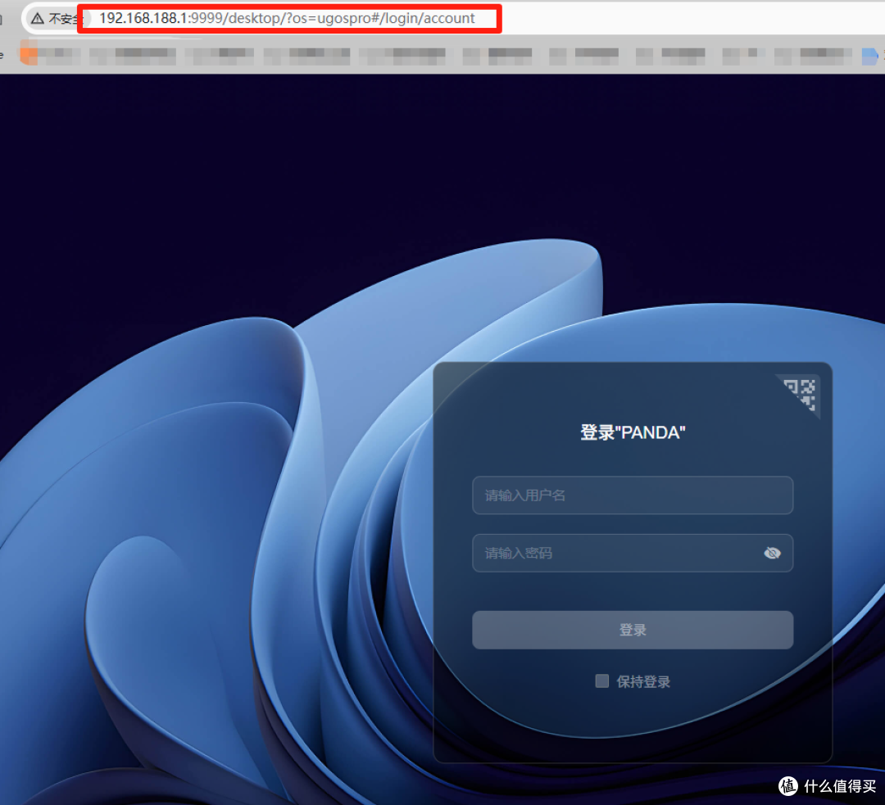The image size is (885, 805).
Task: View the 不安全 site security warning
Action: tap(56, 19)
